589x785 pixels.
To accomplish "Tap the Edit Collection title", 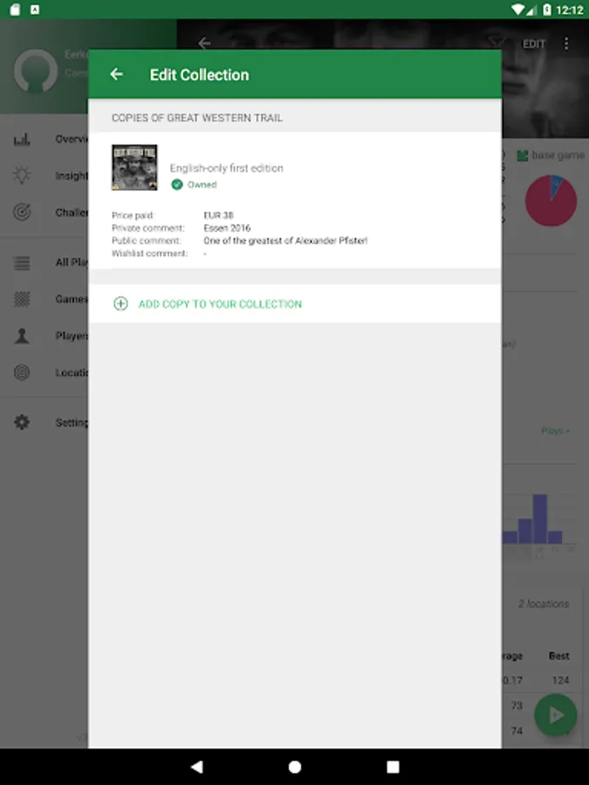I will (199, 75).
